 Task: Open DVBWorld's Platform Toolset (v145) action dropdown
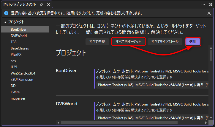tap(151, 118)
